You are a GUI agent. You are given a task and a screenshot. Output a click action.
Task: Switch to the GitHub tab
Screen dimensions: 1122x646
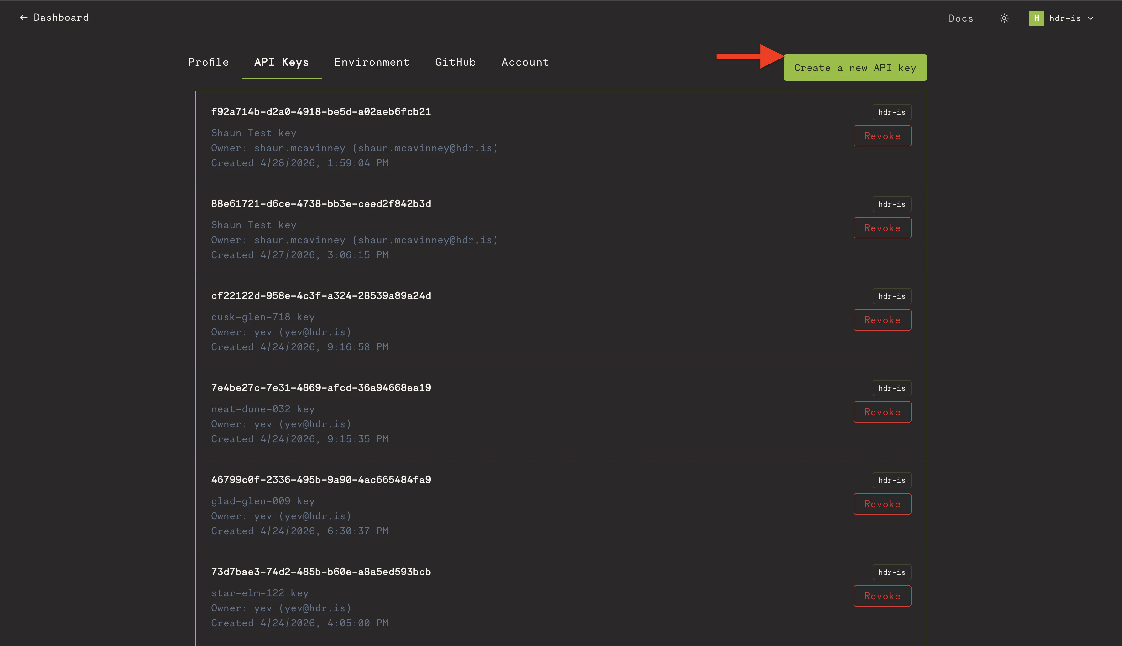[x=455, y=62]
